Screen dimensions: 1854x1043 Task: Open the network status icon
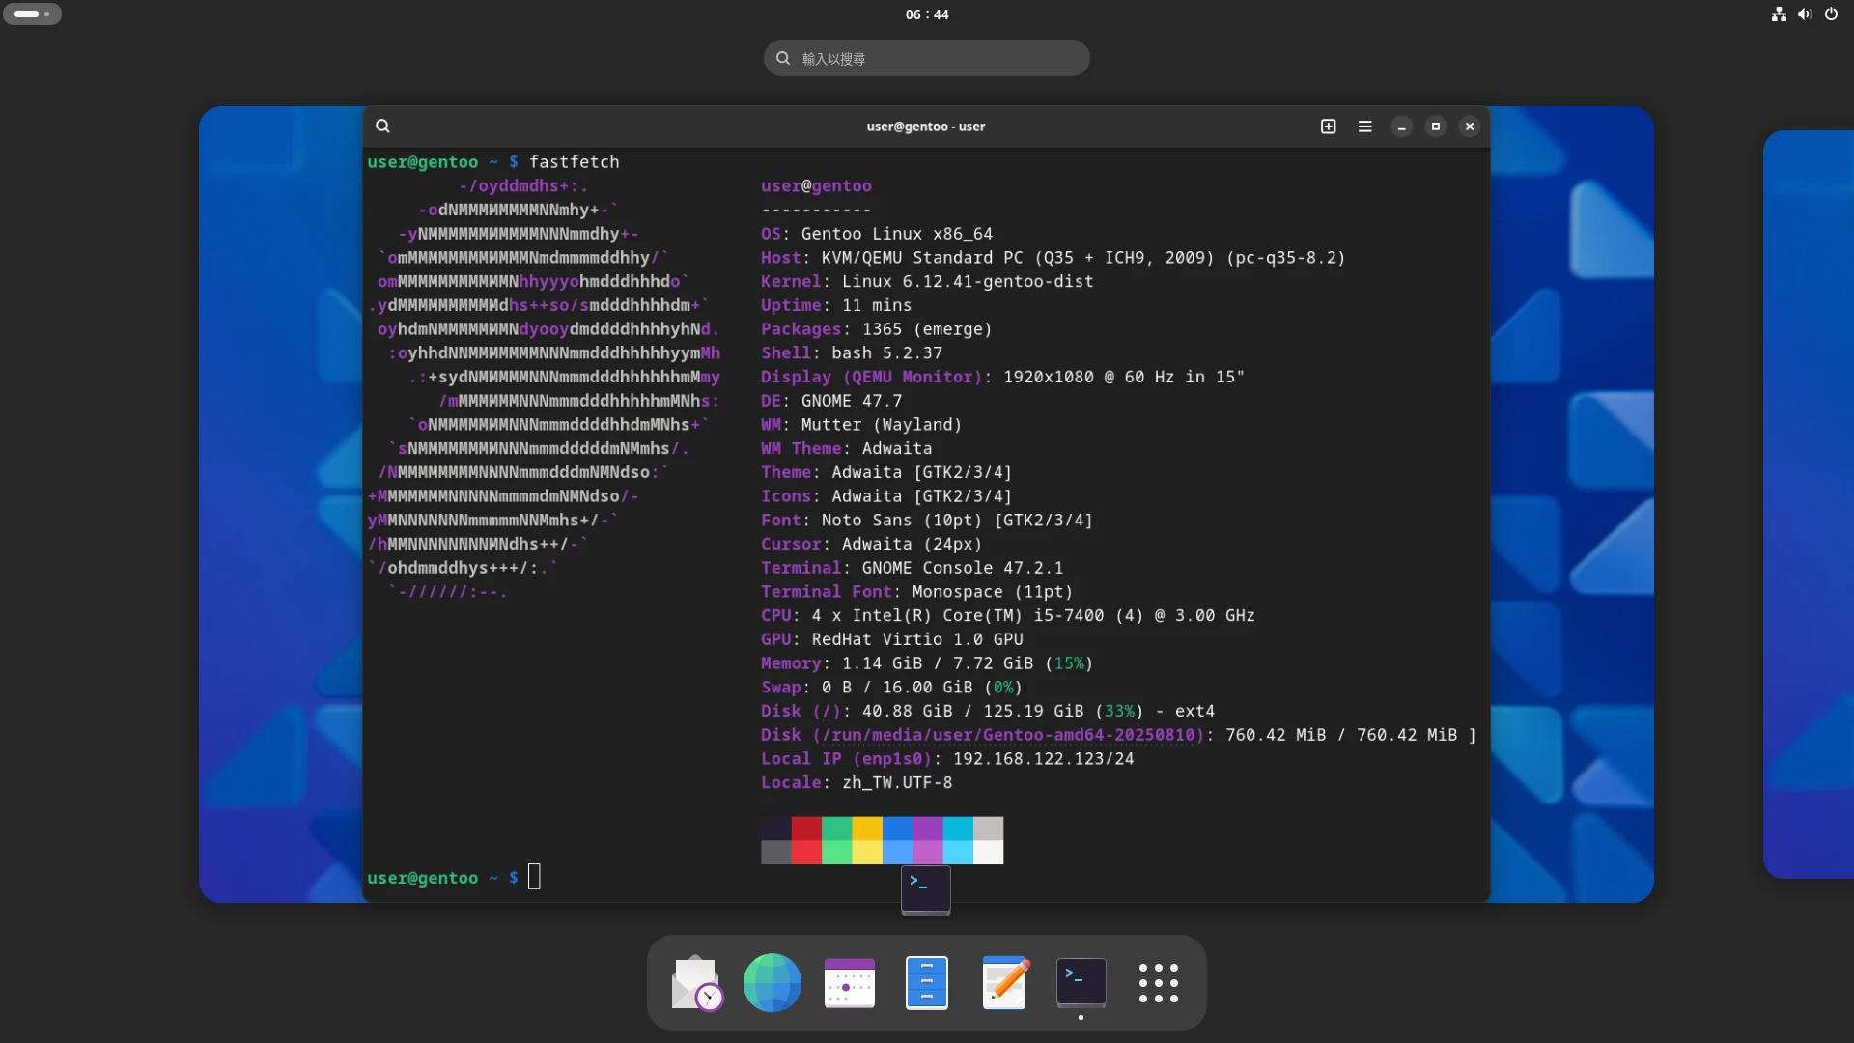[x=1779, y=14]
